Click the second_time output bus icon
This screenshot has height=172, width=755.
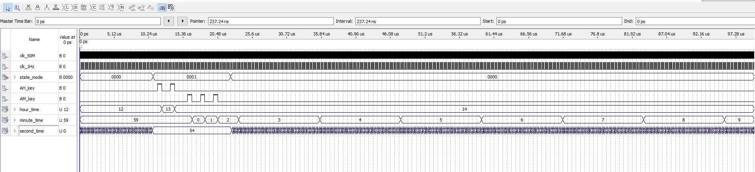pyautogui.click(x=5, y=131)
